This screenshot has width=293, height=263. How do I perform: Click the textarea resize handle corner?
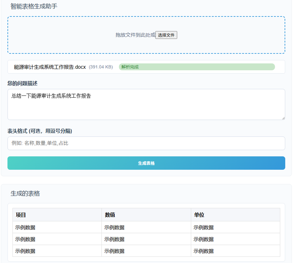283,118
